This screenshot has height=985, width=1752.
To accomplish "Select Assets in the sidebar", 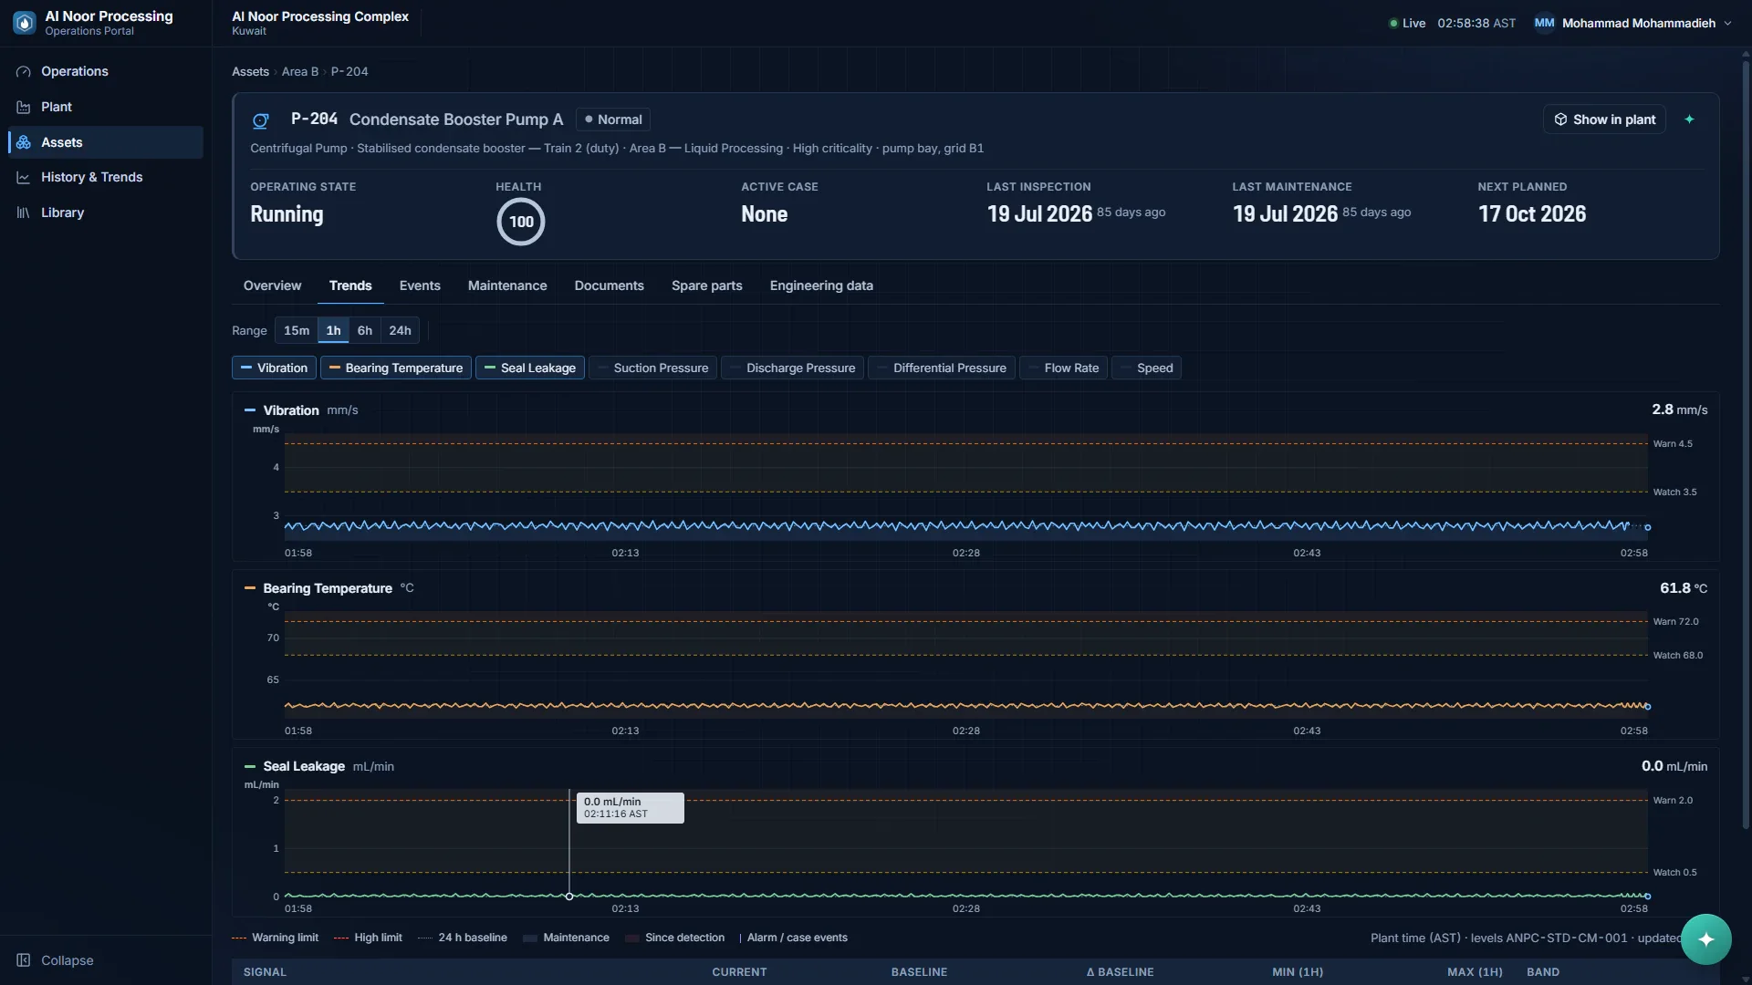I will [x=105, y=142].
